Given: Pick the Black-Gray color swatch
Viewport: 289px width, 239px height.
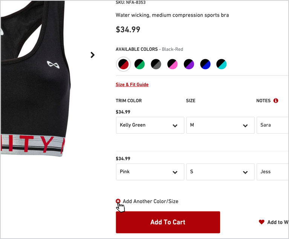Looking at the screenshot, I should (x=156, y=64).
